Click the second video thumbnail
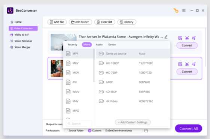The width and height of the screenshot is (210, 139). (x=57, y=68)
